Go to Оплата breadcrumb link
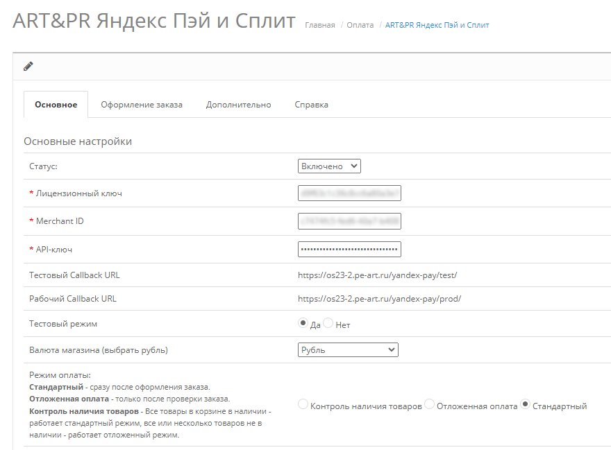 pyautogui.click(x=360, y=25)
